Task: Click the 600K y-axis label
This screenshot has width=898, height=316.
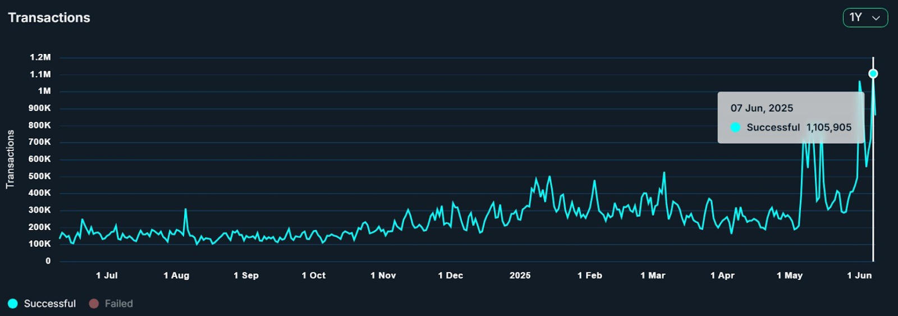Action: coord(39,159)
